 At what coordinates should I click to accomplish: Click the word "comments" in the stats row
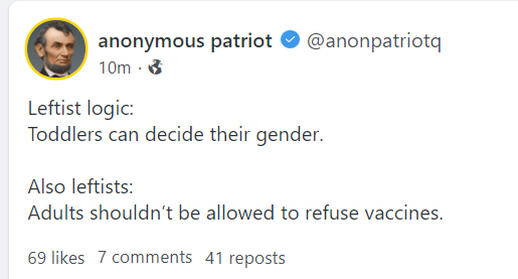point(152,257)
